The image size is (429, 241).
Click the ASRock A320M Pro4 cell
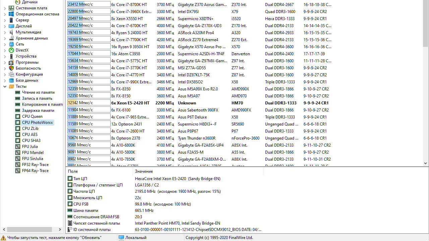196,33
